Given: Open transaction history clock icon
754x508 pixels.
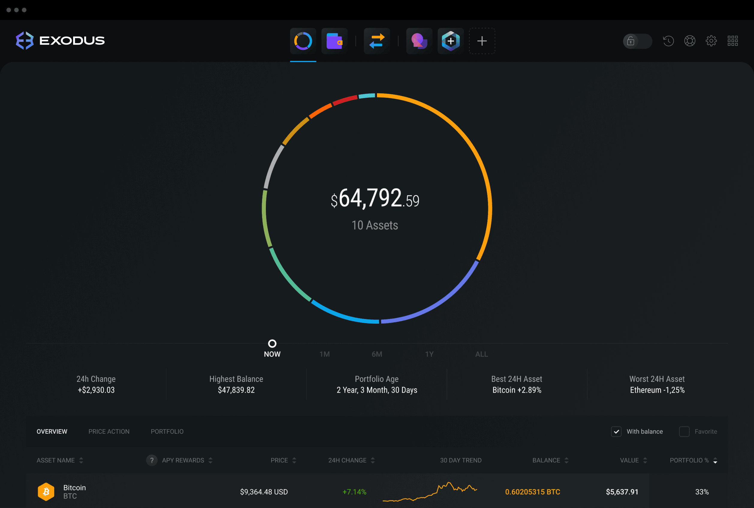Looking at the screenshot, I should [x=668, y=41].
